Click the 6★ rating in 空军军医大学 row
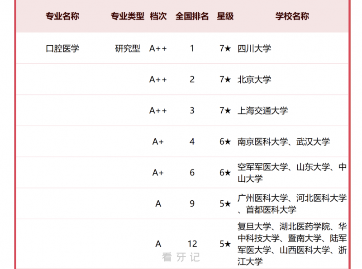362x269 pixels. [x=225, y=173]
